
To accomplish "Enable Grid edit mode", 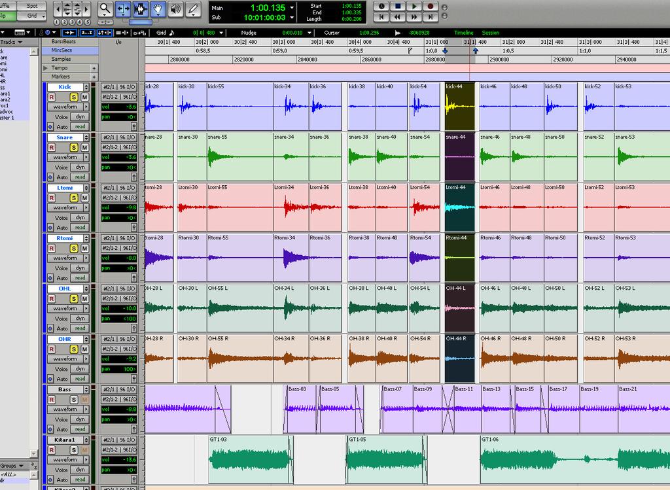I will (31, 16).
